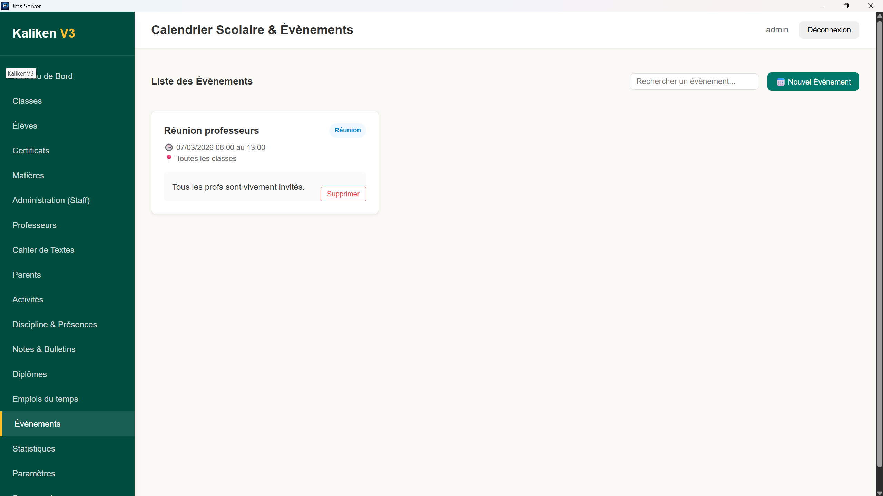Click the scrollbar down arrow
Image resolution: width=883 pixels, height=496 pixels.
[x=879, y=493]
